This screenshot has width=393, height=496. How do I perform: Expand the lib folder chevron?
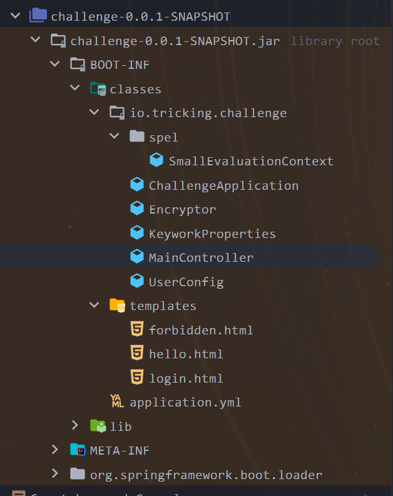[75, 426]
